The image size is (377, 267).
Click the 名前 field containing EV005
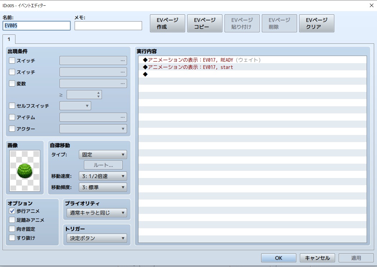[x=37, y=25]
